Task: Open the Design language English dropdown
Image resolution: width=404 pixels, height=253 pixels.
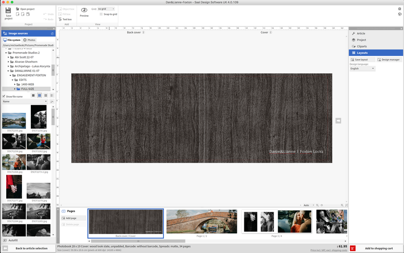Action: pyautogui.click(x=362, y=69)
